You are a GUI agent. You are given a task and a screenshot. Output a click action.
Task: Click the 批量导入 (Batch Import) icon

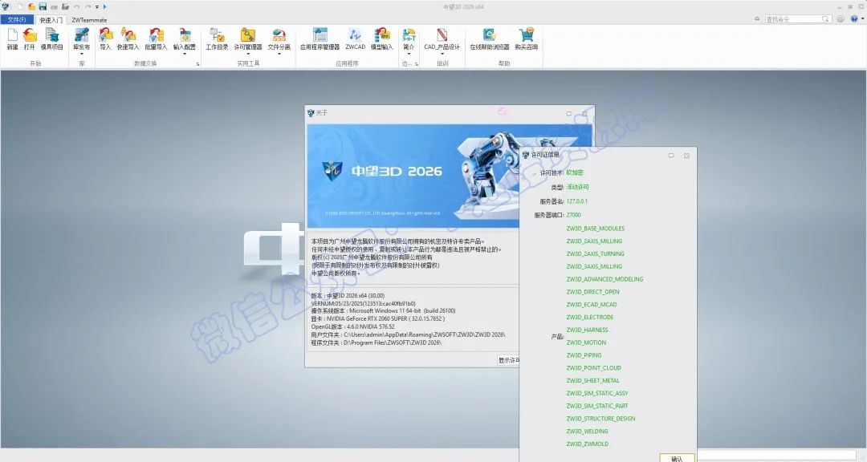156,35
